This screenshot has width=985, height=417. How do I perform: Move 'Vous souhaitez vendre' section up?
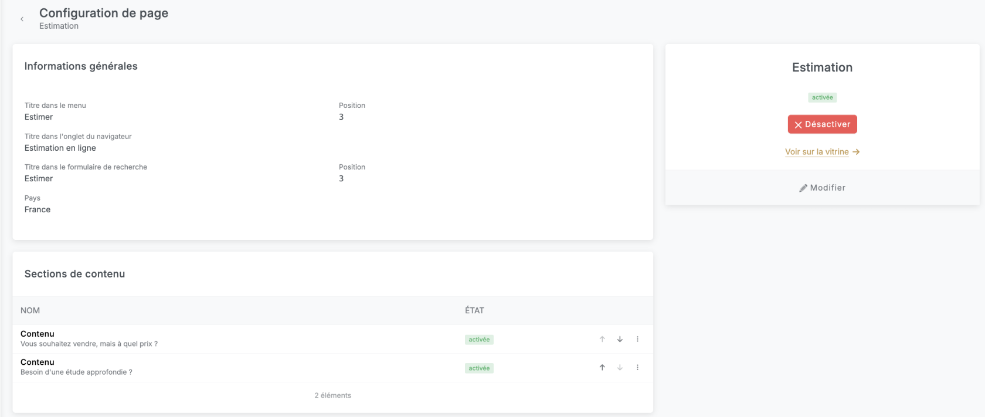click(602, 339)
